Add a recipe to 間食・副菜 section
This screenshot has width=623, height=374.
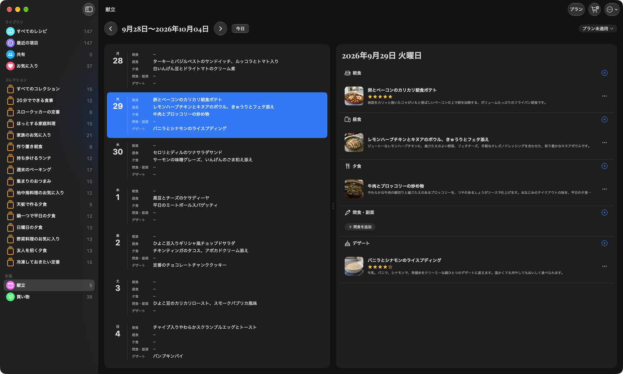604,213
